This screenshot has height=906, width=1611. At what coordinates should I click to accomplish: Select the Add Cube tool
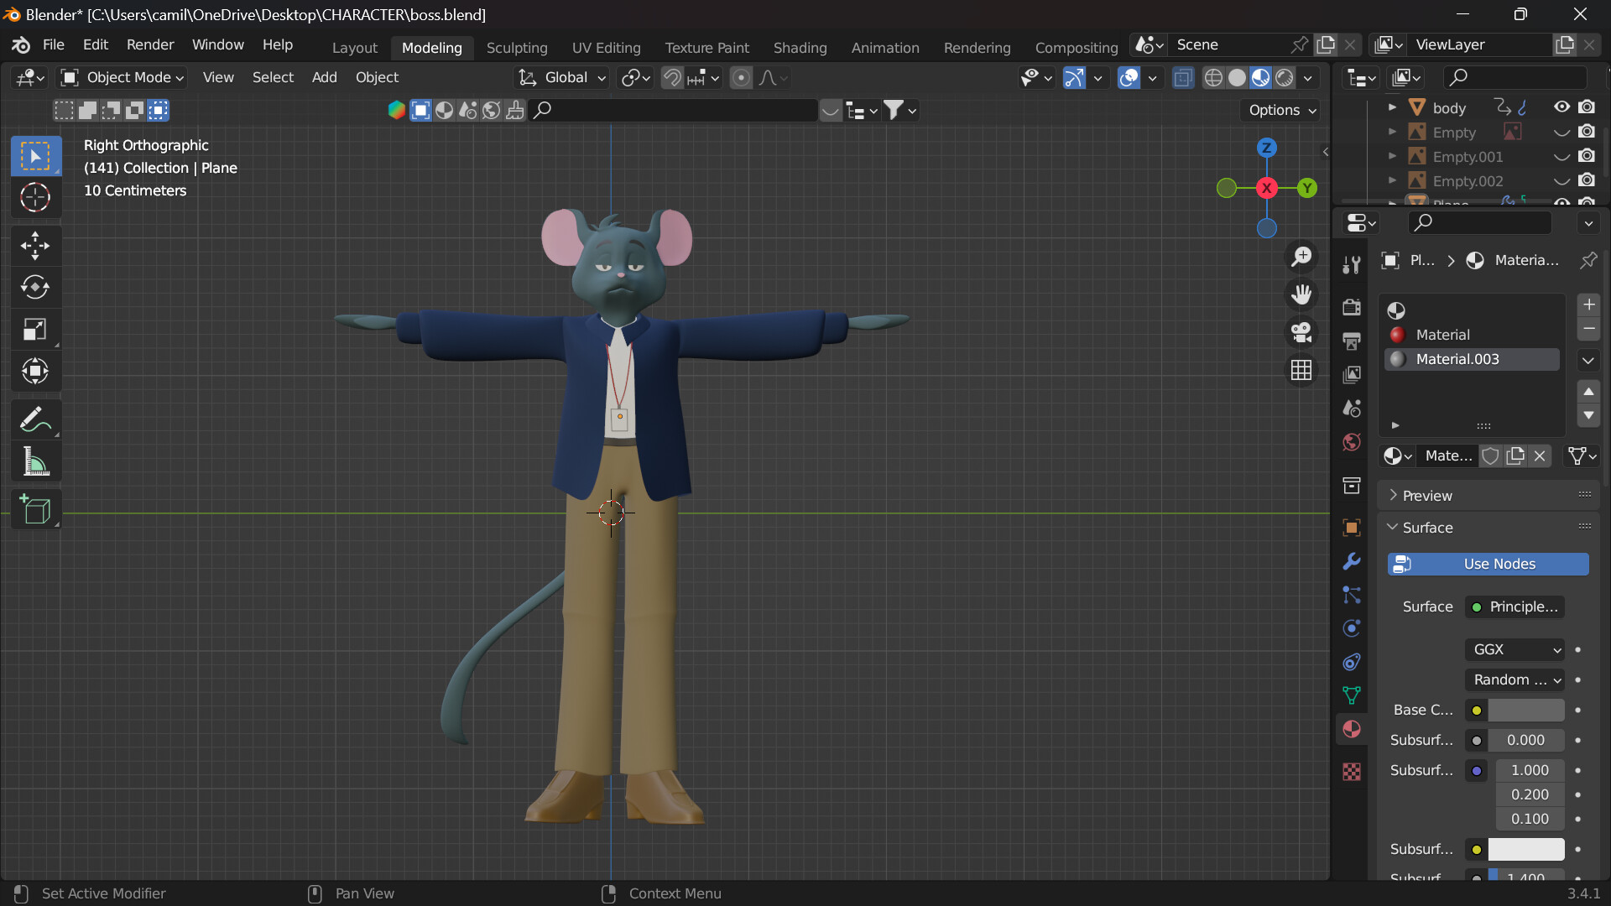click(35, 509)
